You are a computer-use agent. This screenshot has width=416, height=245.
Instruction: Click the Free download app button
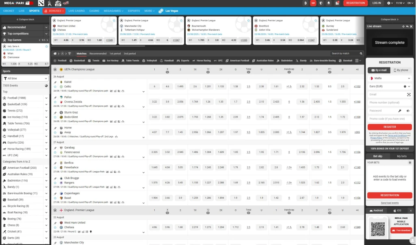coord(401,230)
